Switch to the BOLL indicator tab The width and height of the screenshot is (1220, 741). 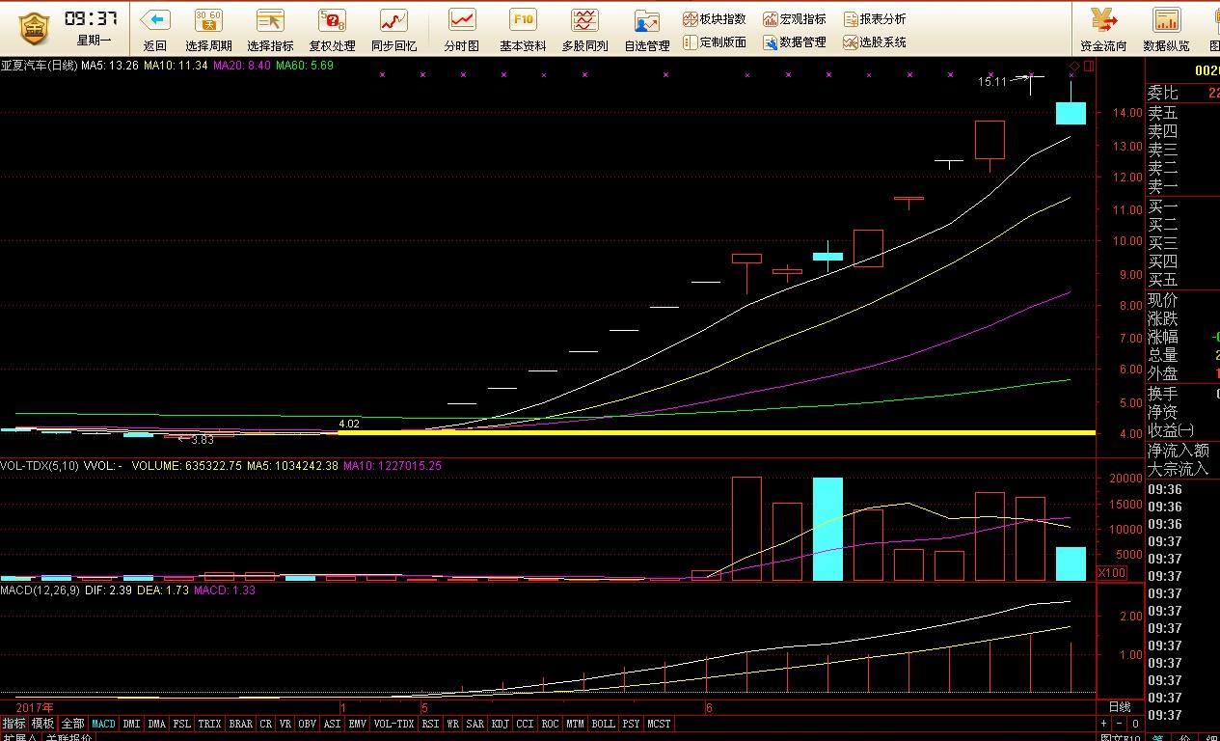pyautogui.click(x=603, y=724)
